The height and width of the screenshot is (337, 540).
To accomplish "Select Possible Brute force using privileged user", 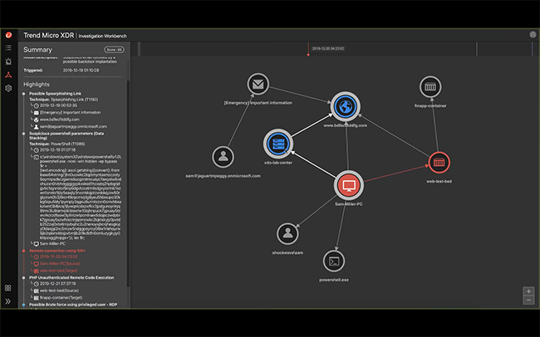I will [73, 305].
